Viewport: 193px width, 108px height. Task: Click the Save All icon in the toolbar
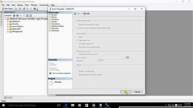click(30, 9)
